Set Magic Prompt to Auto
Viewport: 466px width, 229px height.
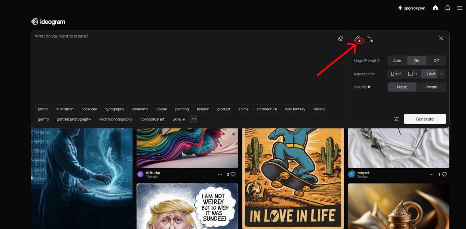[x=397, y=61]
